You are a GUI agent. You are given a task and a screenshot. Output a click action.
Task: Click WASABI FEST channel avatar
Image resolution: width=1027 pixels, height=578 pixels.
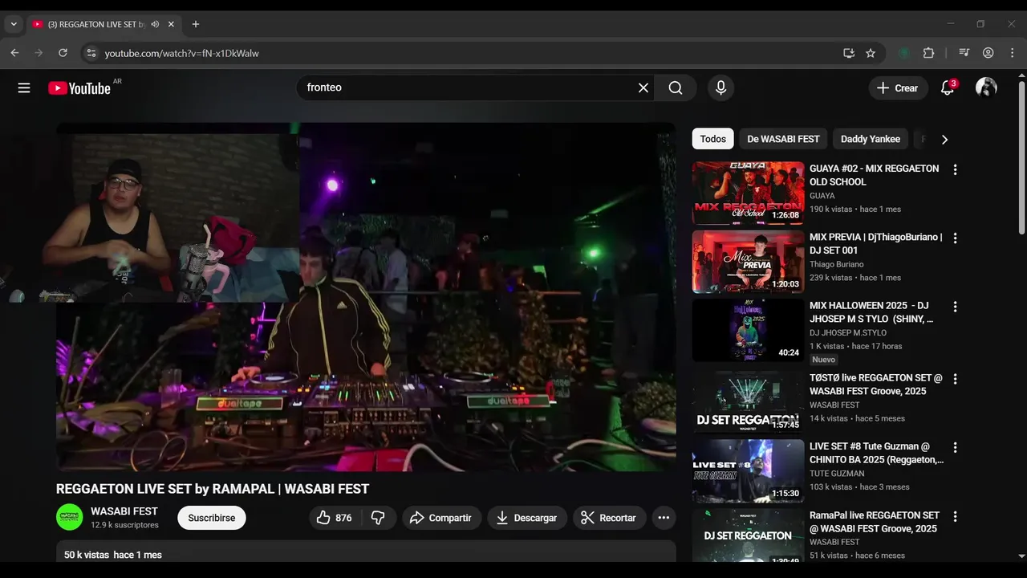pyautogui.click(x=70, y=517)
